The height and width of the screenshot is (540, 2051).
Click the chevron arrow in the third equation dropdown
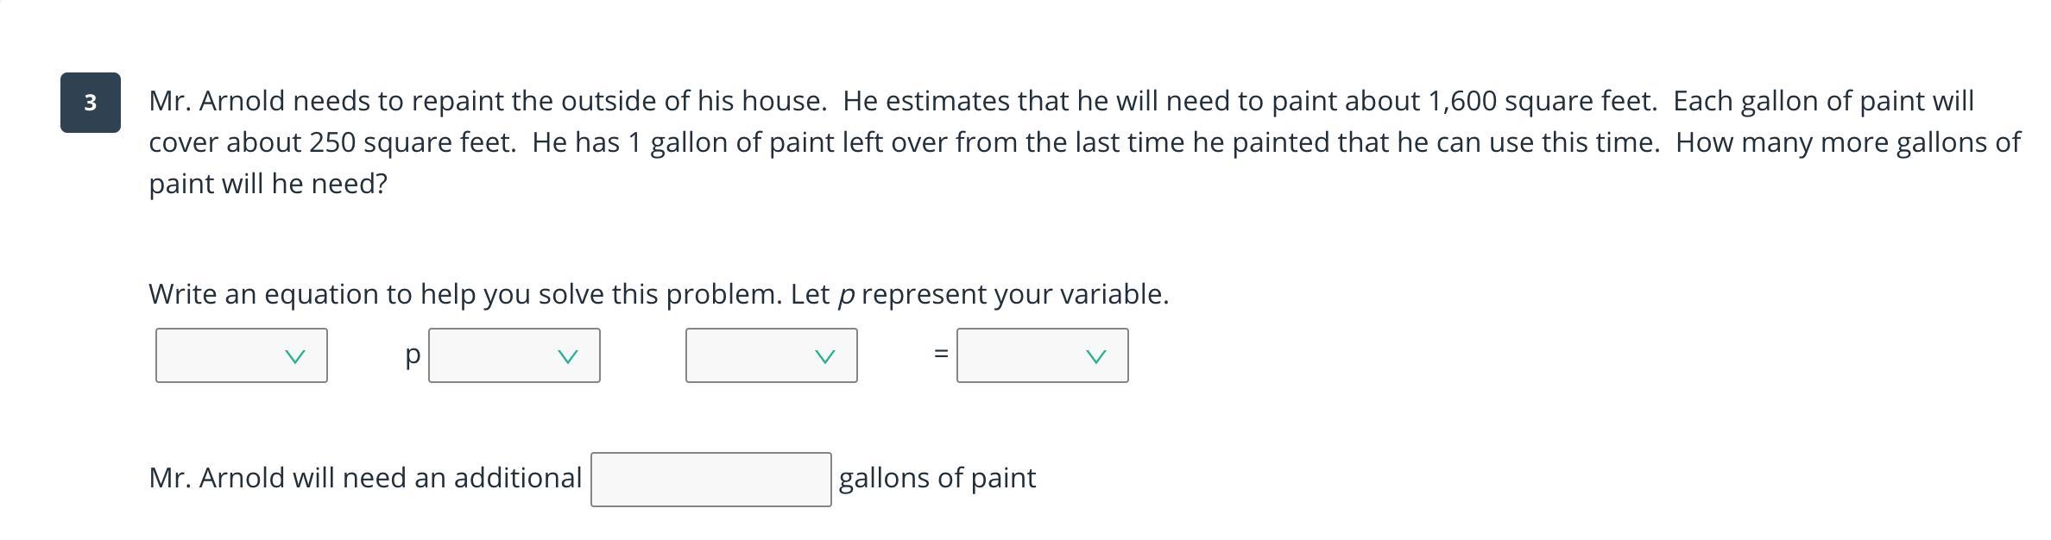(x=825, y=356)
